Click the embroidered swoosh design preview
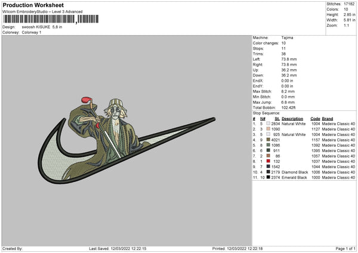 click(x=126, y=140)
